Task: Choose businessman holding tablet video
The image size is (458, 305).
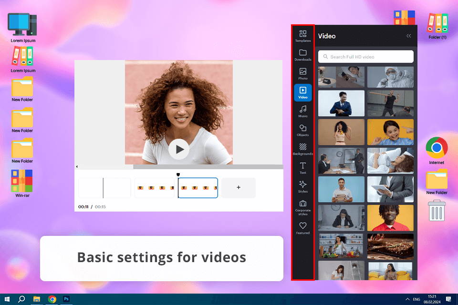Action: click(390, 189)
